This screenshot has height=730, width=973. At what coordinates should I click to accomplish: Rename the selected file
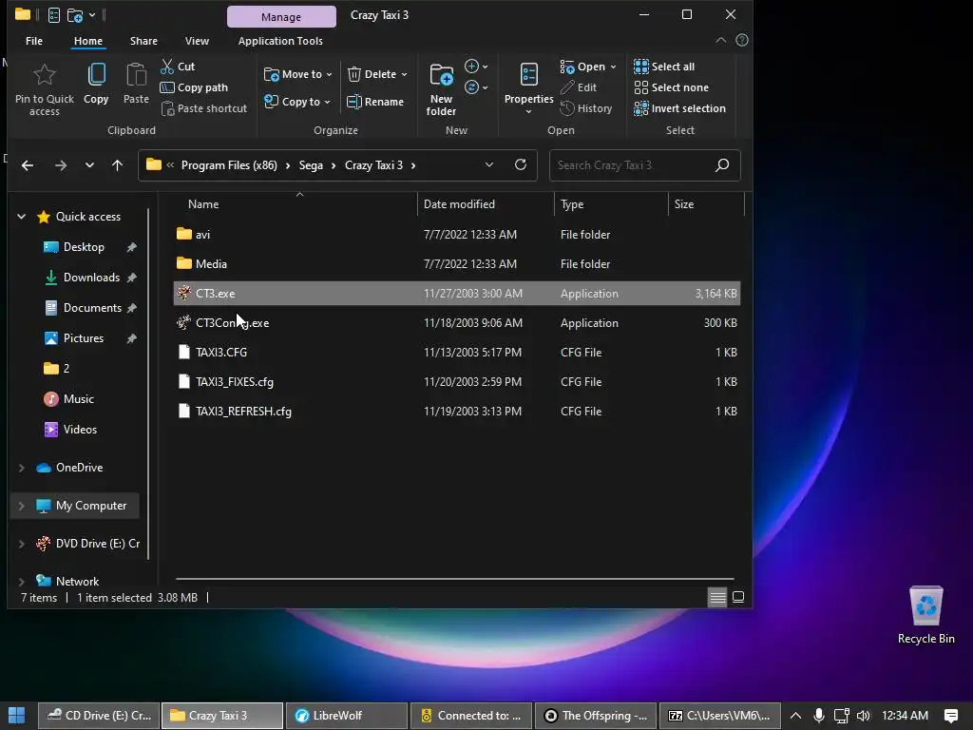pyautogui.click(x=375, y=102)
